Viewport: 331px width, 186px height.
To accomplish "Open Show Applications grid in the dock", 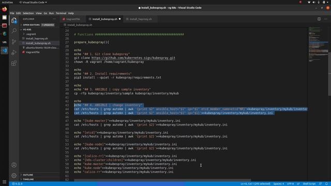I will tap(5, 182).
